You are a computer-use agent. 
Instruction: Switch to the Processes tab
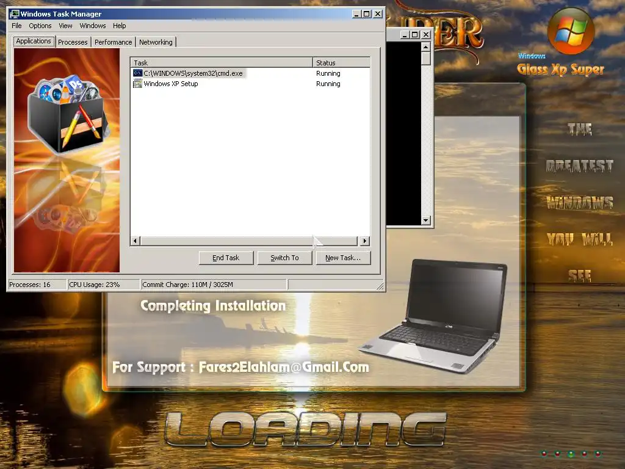click(73, 42)
